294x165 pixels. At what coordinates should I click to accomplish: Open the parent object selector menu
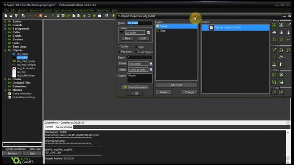tap(151, 64)
